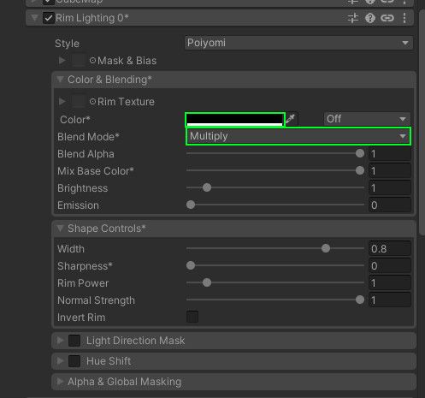Open the Blend Mode dropdown set to Multiply
Screen dimensions: 425x398
[x=298, y=136]
